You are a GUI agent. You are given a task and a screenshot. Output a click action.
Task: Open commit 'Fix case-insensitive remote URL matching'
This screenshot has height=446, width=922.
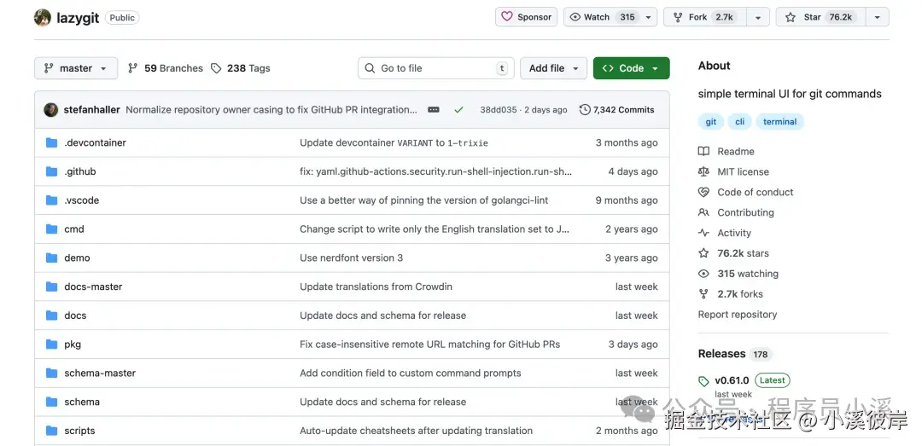click(x=429, y=345)
